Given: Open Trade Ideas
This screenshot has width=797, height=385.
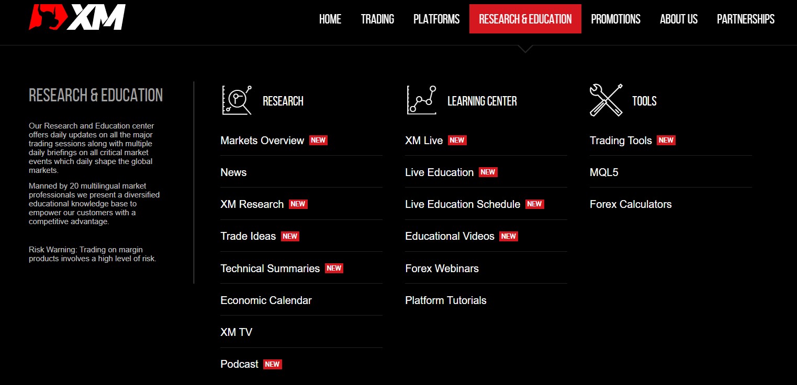Looking at the screenshot, I should [248, 236].
